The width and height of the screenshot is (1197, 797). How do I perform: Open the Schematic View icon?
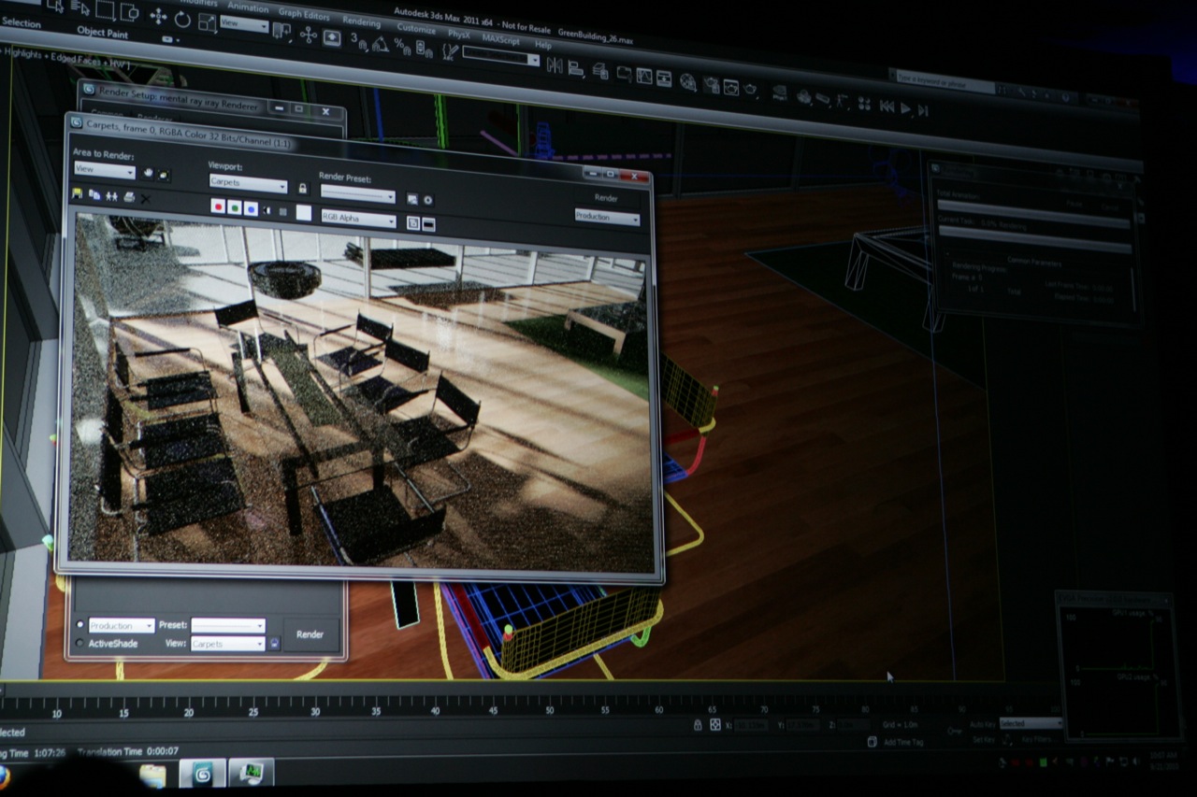click(664, 78)
